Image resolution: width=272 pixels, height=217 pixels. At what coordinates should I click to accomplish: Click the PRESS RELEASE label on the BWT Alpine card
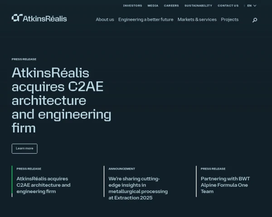point(213,169)
